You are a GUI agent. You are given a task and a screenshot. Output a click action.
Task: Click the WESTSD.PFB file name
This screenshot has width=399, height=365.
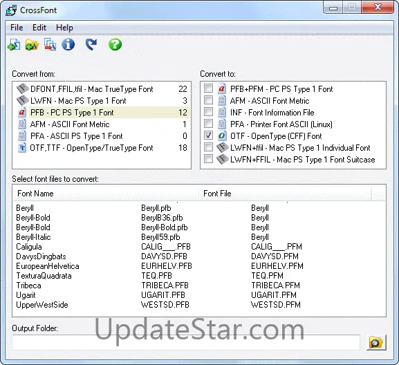pyautogui.click(x=165, y=304)
